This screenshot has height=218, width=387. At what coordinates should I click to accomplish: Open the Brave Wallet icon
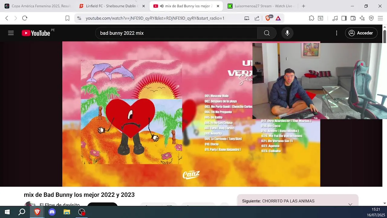353,18
